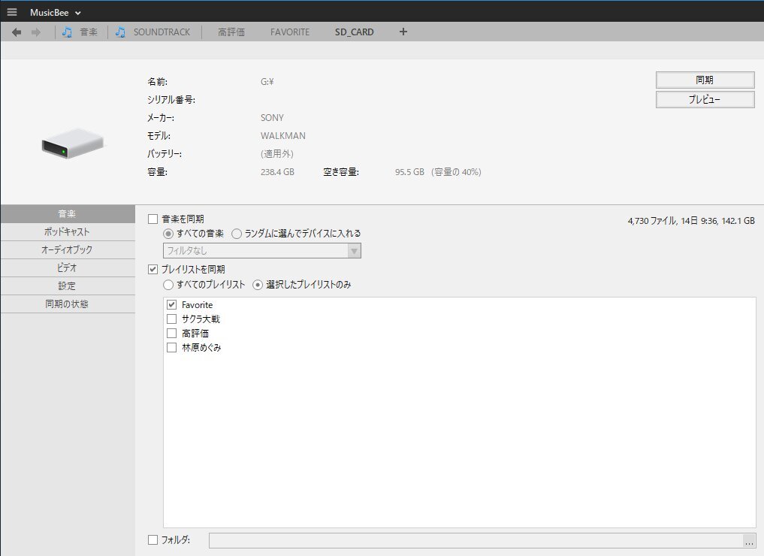Expand the MusicBee title dropdown arrow

pos(79,13)
